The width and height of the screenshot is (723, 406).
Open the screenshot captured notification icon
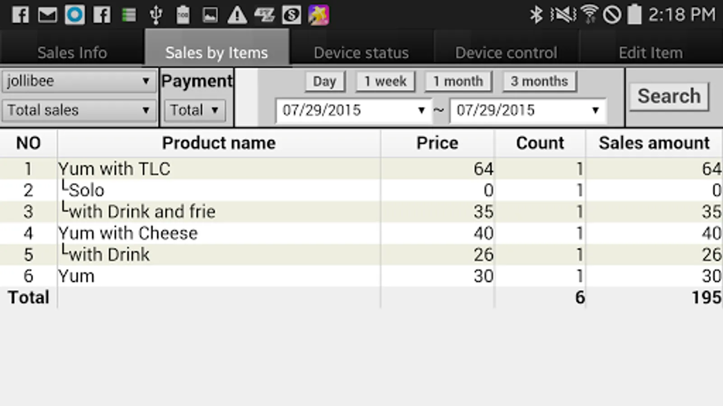(210, 14)
